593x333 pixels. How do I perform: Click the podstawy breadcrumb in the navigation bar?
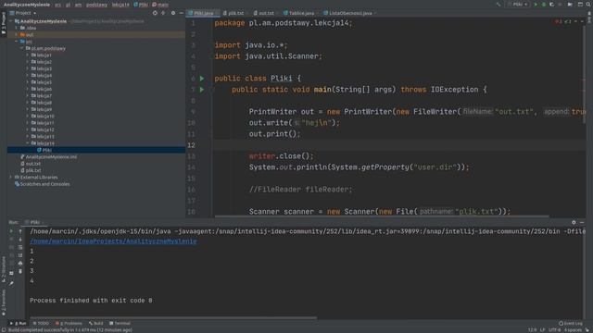[x=96, y=5]
